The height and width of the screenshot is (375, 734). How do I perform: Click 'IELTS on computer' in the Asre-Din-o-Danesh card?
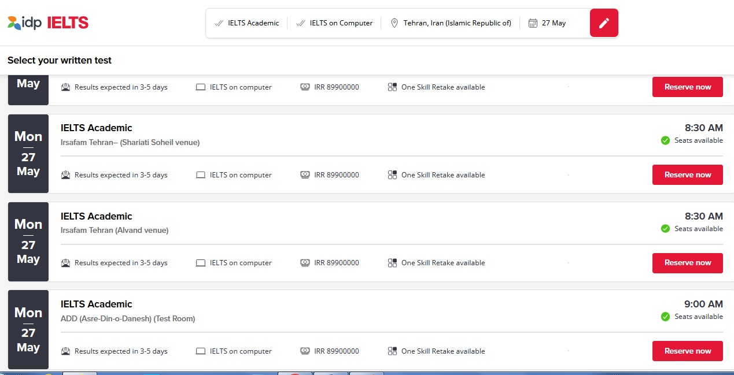241,351
